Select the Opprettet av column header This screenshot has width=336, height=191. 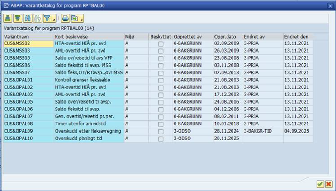193,37
